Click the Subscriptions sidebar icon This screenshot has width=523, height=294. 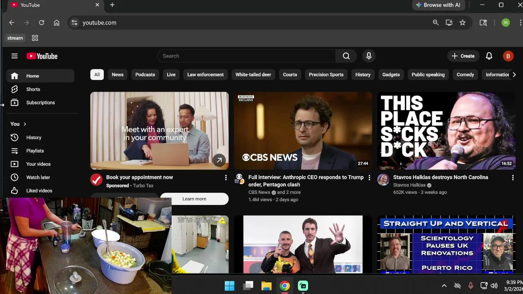14,102
